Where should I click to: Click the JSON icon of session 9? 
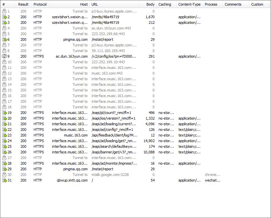click(4, 56)
